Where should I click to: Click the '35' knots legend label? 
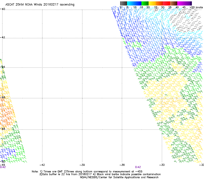[170, 7]
